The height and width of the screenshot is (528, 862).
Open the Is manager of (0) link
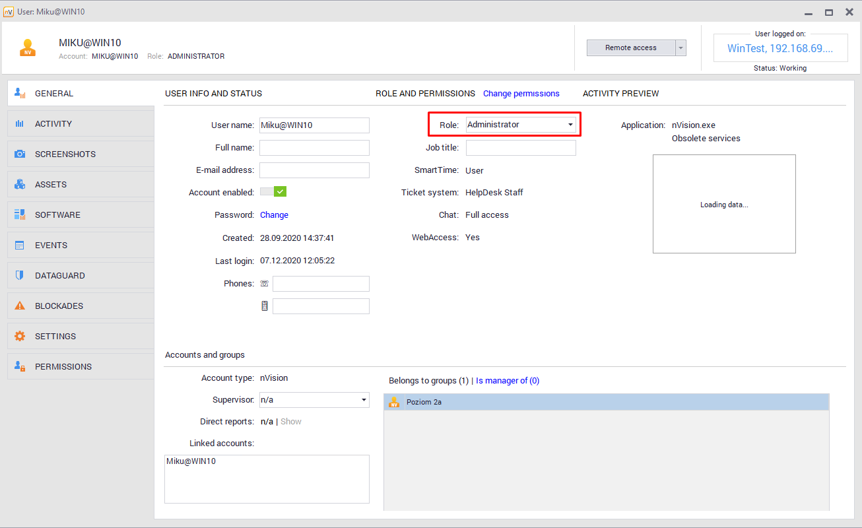(507, 381)
